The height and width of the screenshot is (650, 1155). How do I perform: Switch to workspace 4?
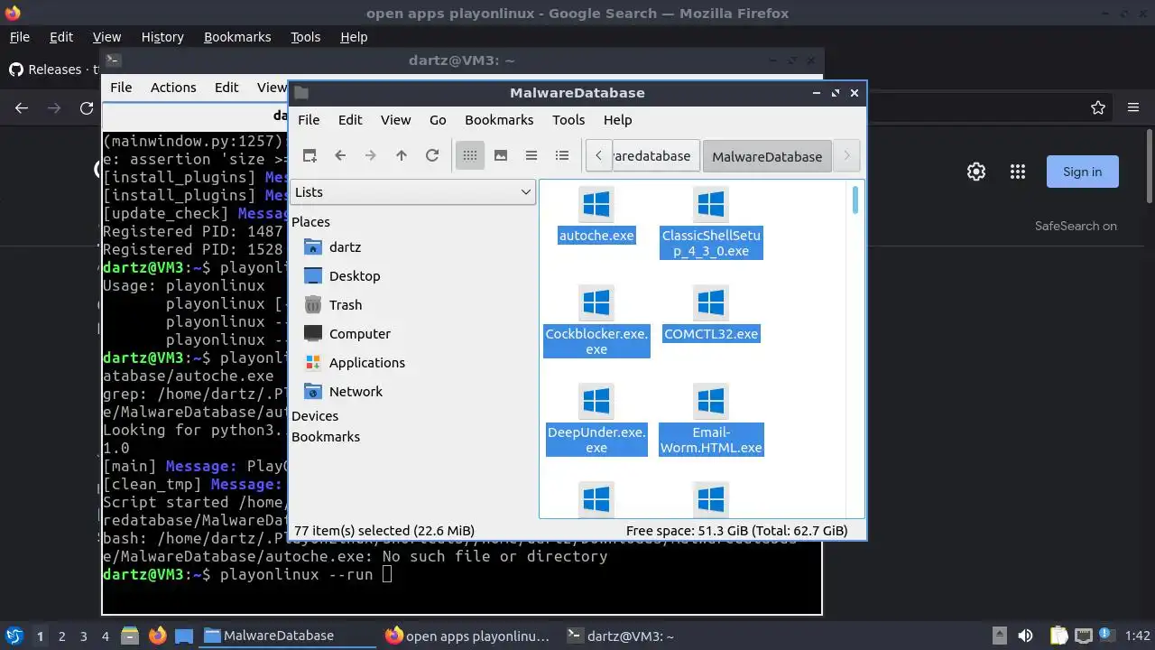105,636
